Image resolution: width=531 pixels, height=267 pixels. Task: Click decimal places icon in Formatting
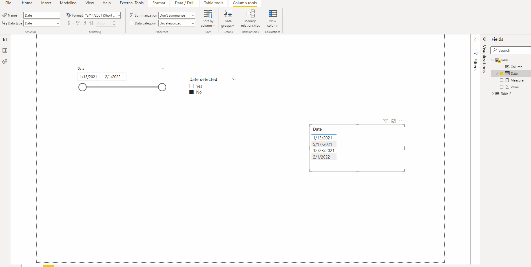[91, 23]
